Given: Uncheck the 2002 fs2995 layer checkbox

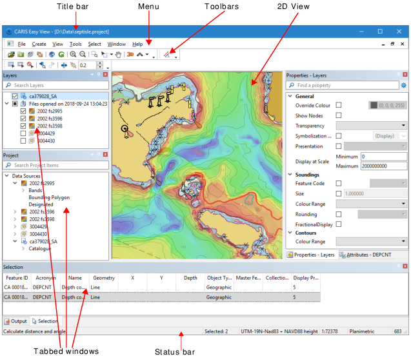Looking at the screenshot, I should coord(23,111).
